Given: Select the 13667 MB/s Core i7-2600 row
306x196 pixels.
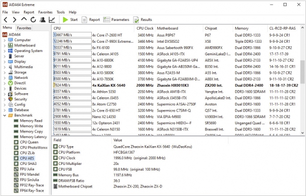Looking at the screenshot, I should click(175, 35).
